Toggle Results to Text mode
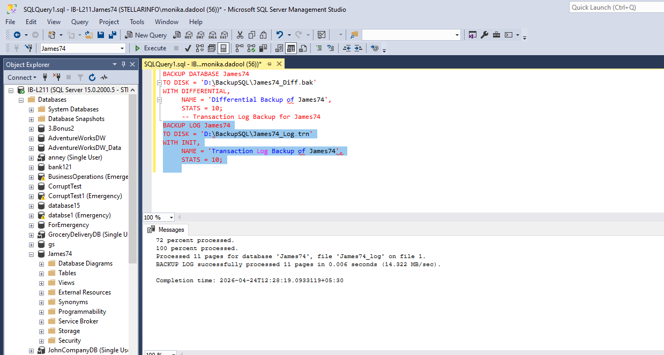The image size is (664, 355). [x=279, y=48]
